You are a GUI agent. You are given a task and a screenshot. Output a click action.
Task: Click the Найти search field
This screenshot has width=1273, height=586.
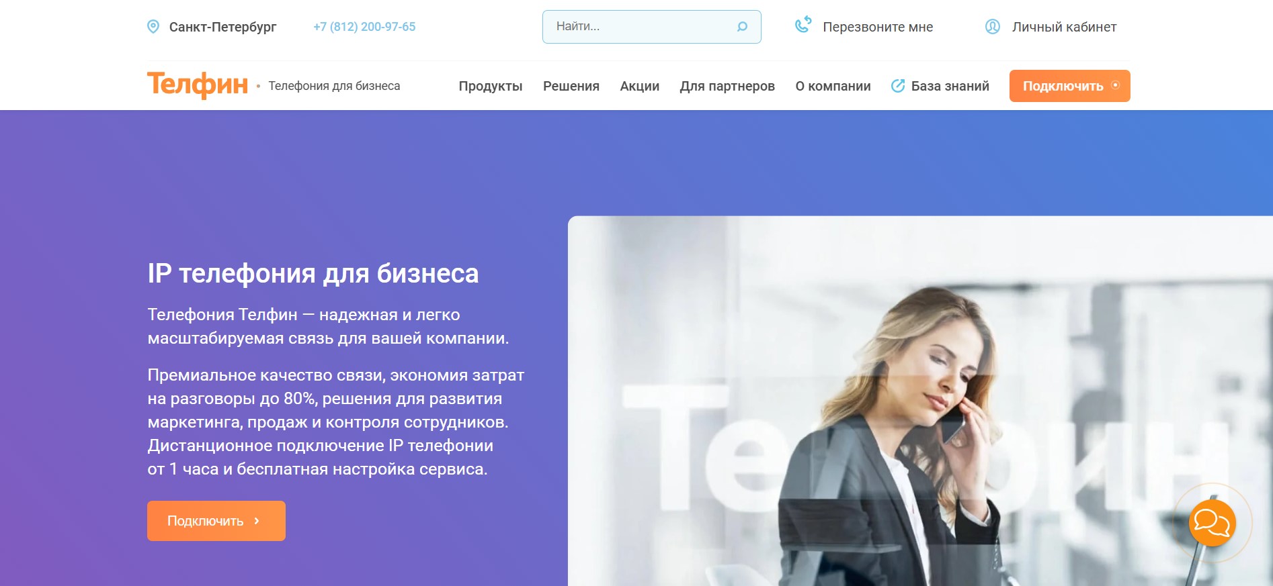tap(651, 27)
